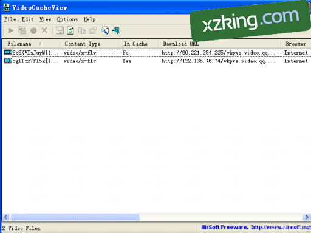The width and height of the screenshot is (311, 233).
Task: Open the Options menu
Action: [67, 19]
